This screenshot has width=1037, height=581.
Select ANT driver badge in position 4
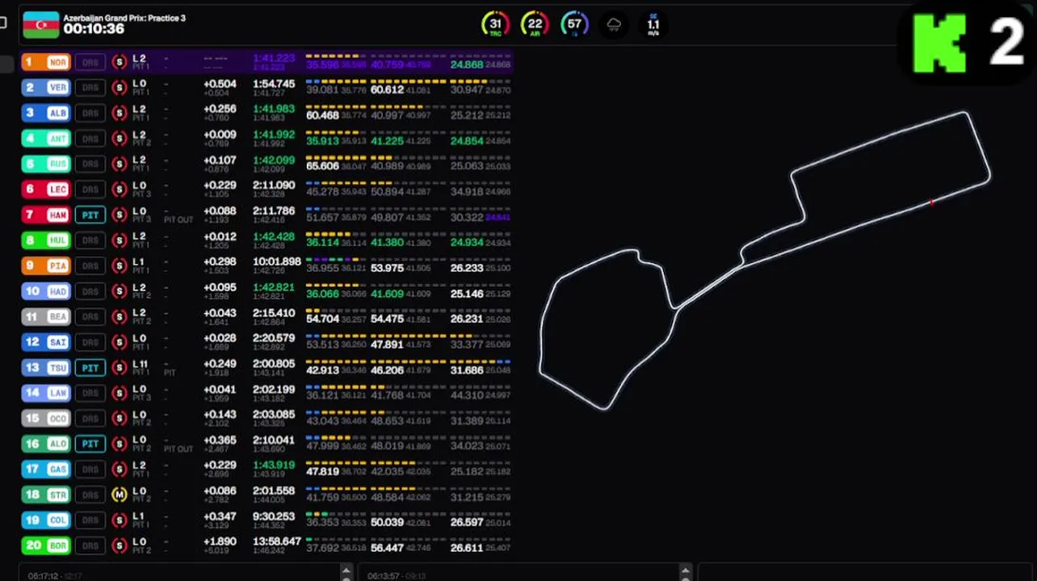(x=46, y=139)
